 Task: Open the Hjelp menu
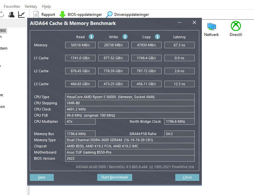click(x=46, y=6)
